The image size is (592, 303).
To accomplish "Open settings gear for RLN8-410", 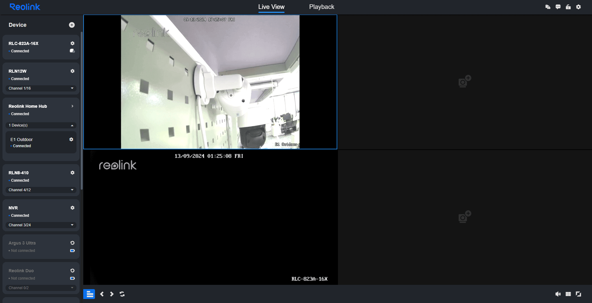I will coord(72,173).
